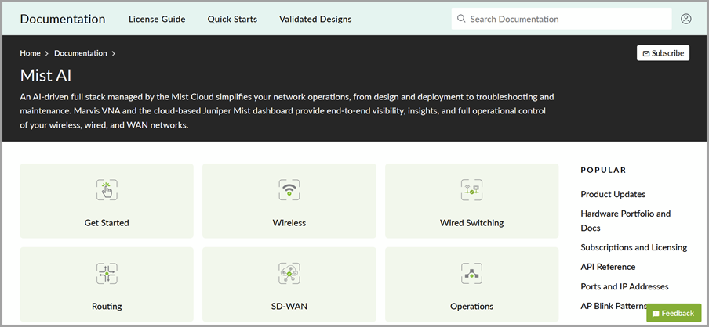This screenshot has width=709, height=327.
Task: Focus the Search Documentation field
Action: [562, 19]
